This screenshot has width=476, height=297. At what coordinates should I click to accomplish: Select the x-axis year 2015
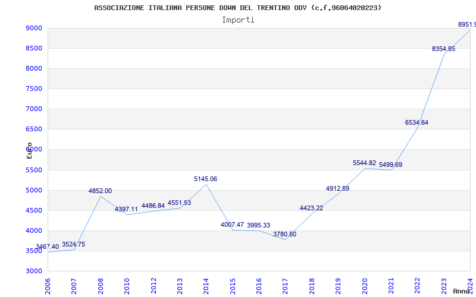tap(233, 286)
